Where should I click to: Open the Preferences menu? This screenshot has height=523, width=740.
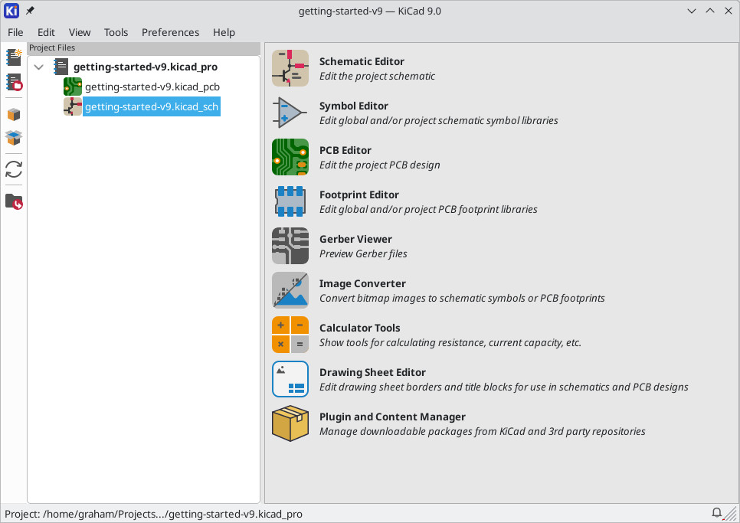click(170, 32)
